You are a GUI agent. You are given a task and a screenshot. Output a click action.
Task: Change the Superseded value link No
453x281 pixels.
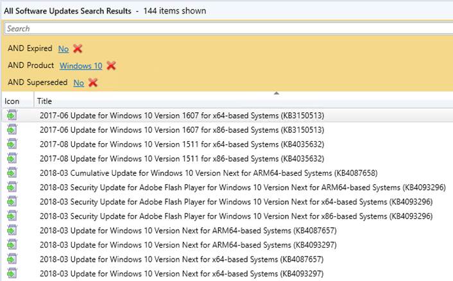click(78, 83)
